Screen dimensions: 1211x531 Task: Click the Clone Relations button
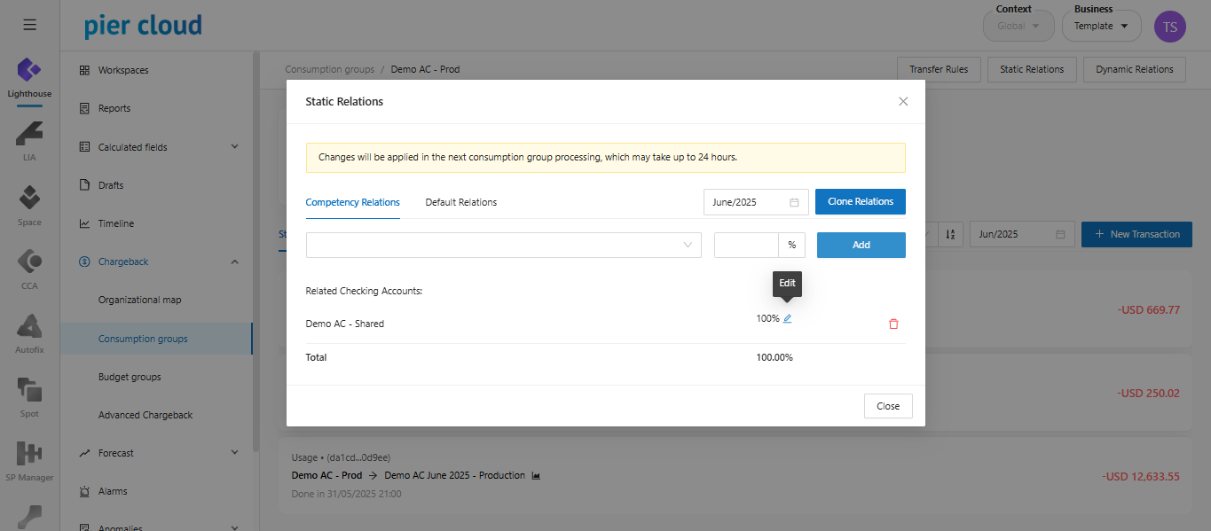tap(860, 202)
